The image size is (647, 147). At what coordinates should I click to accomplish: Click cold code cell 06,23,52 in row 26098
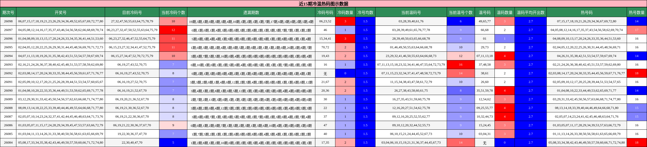[x=325, y=21]
